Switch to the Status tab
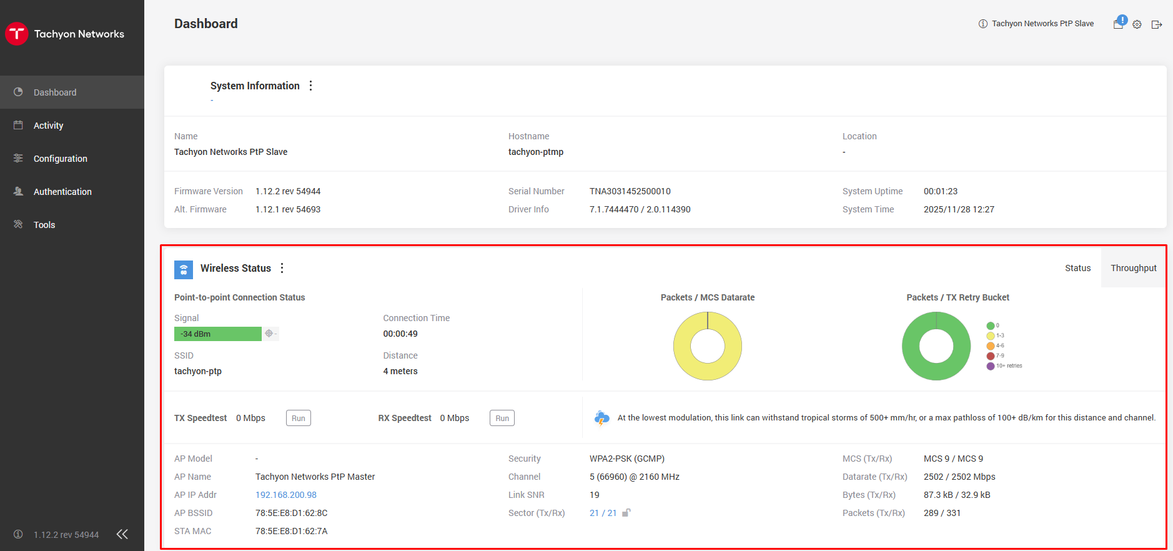Viewport: 1173px width, 551px height. pyautogui.click(x=1078, y=268)
